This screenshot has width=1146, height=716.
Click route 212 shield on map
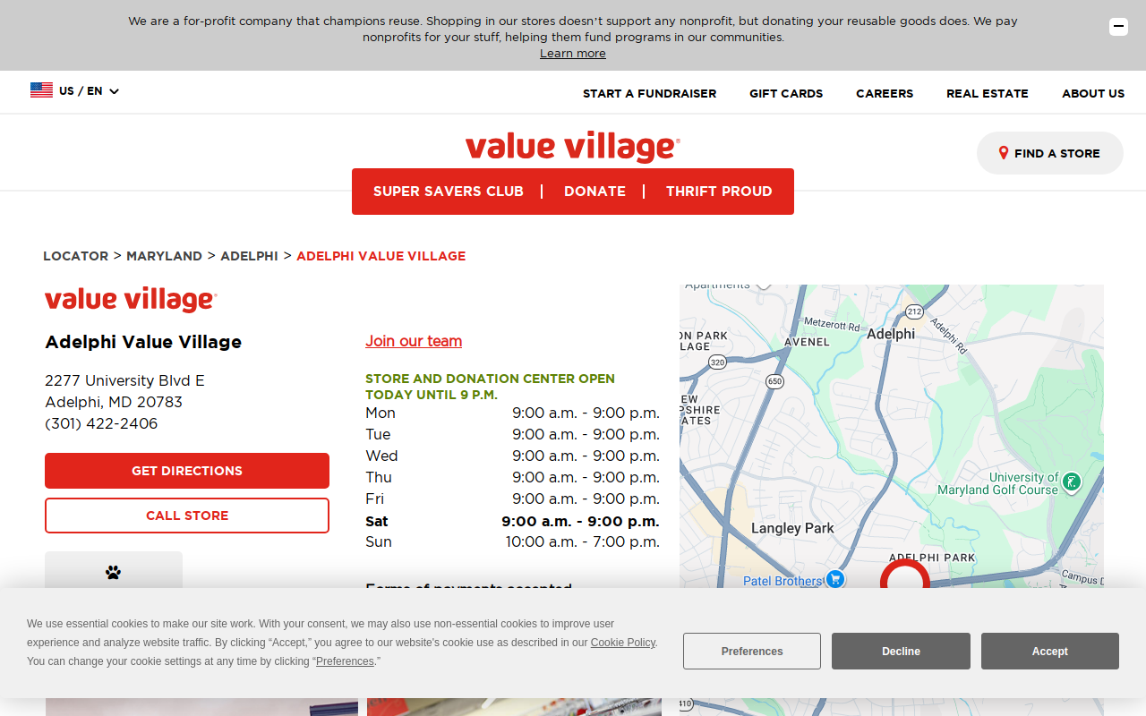(914, 311)
